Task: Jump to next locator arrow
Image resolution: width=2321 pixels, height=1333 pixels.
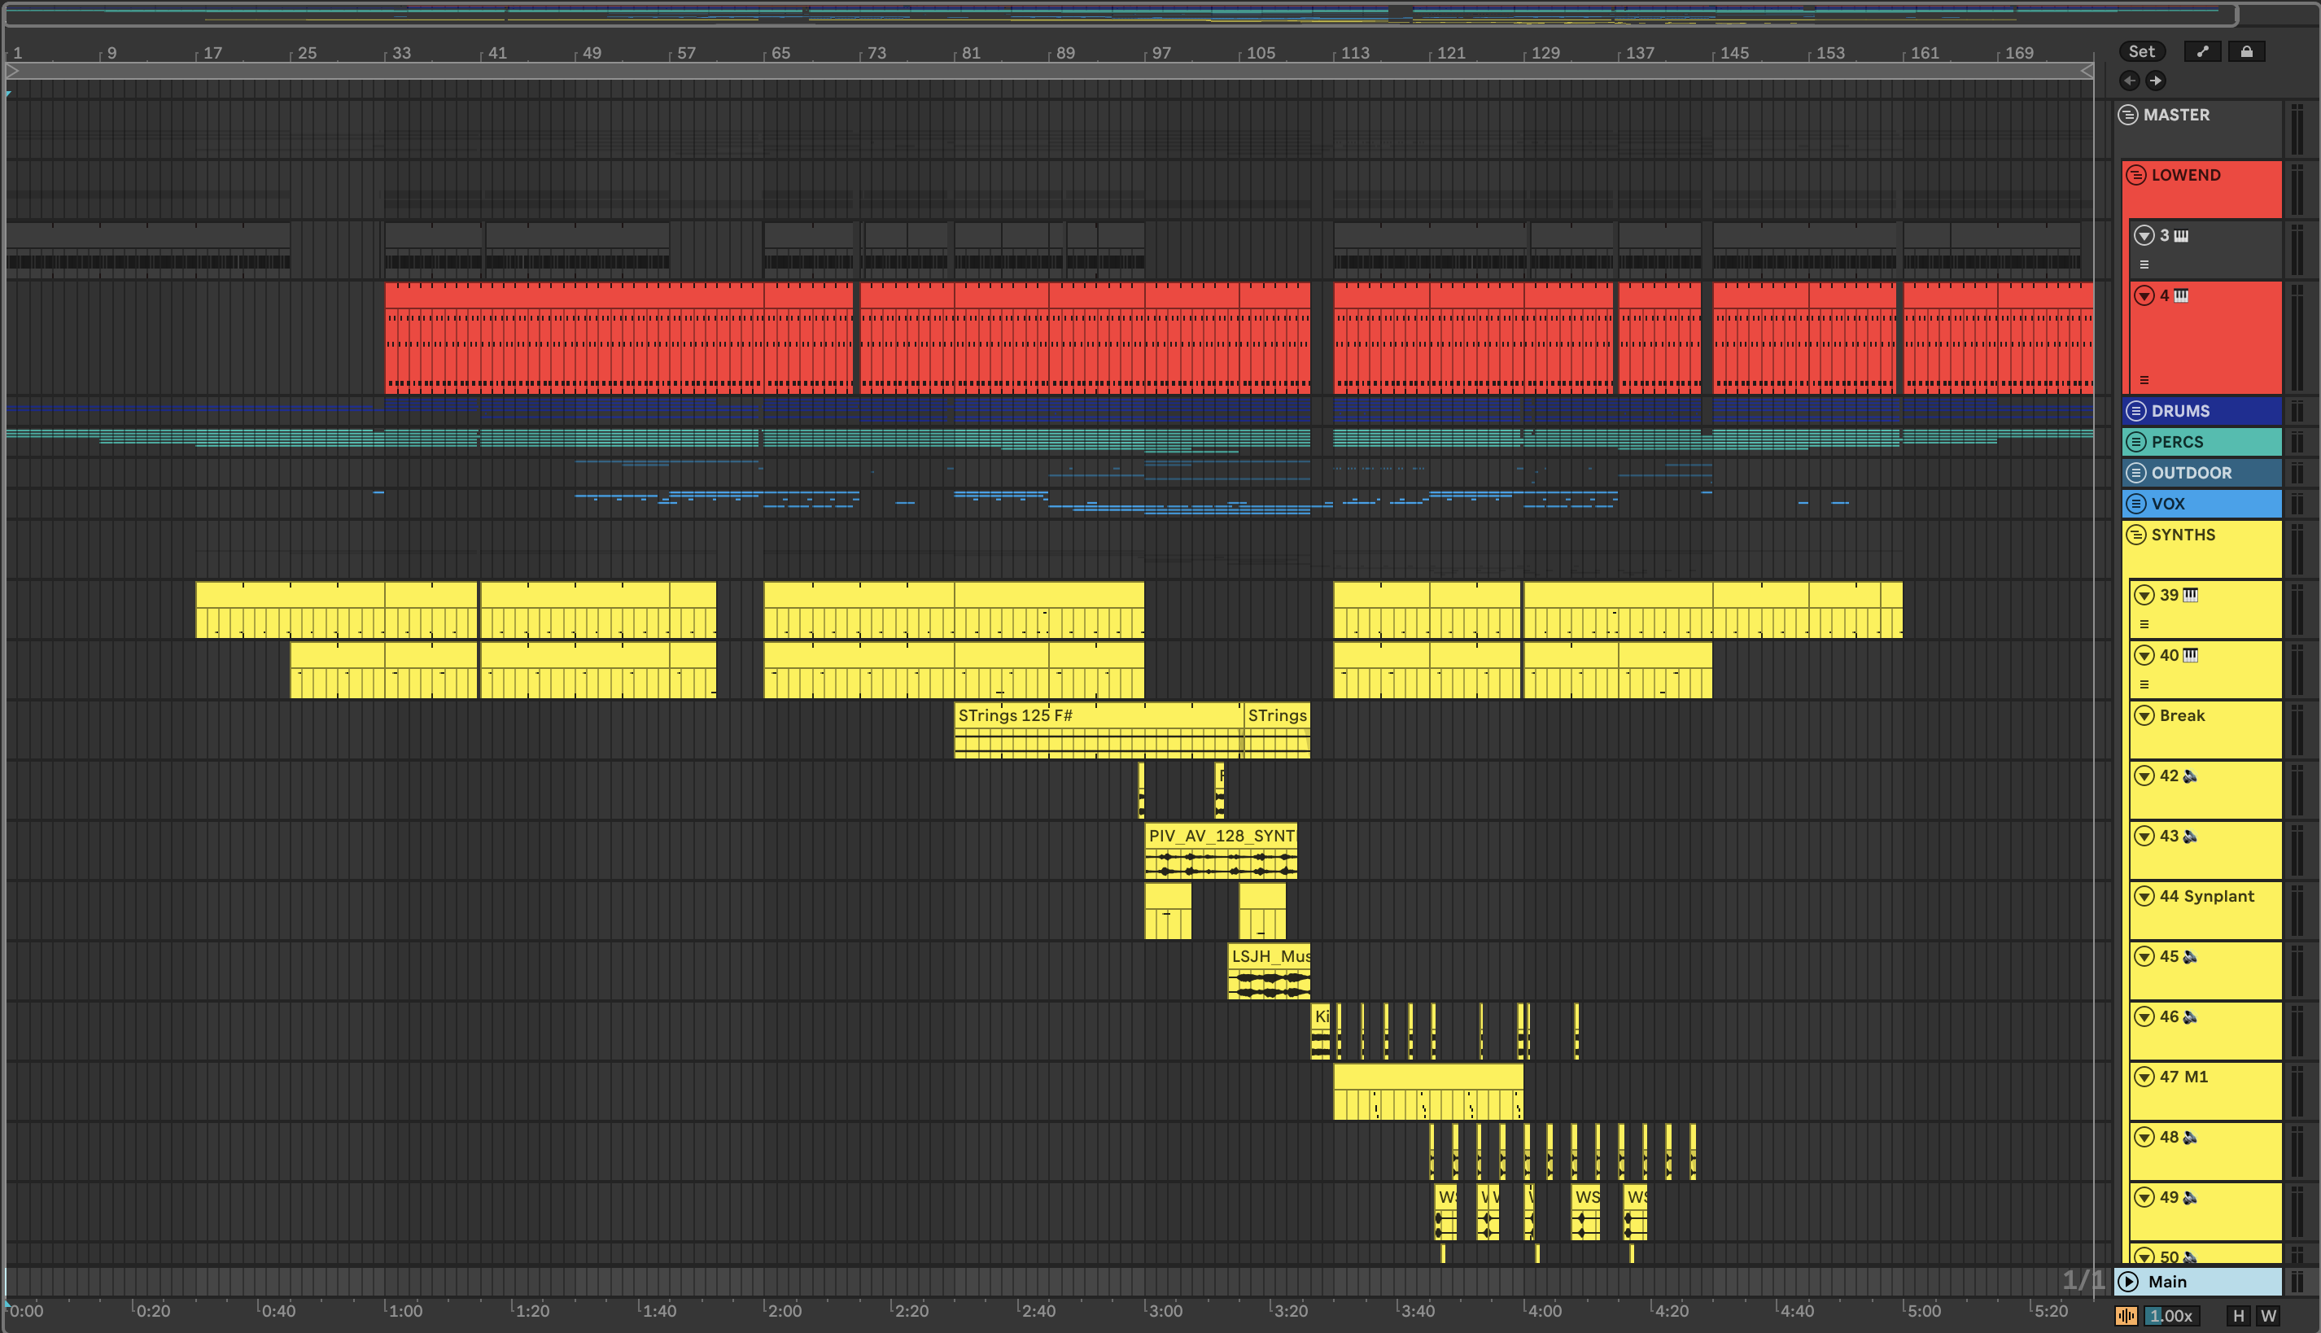Action: [x=2155, y=81]
